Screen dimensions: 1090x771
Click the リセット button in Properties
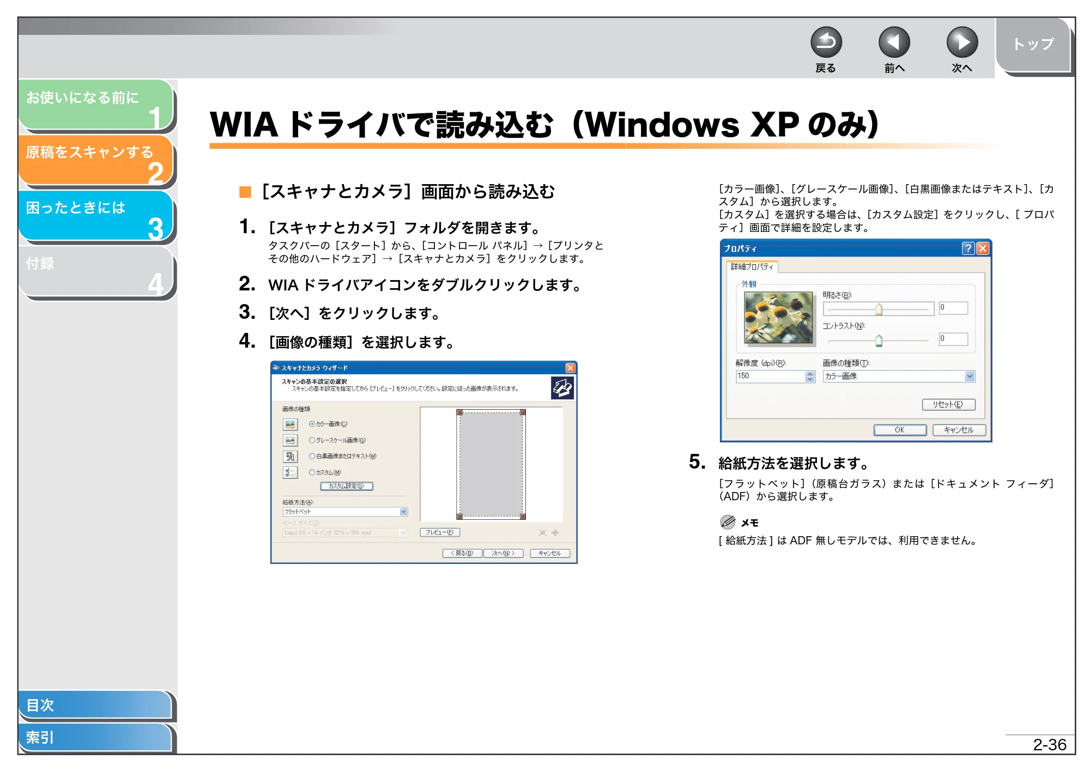(948, 404)
